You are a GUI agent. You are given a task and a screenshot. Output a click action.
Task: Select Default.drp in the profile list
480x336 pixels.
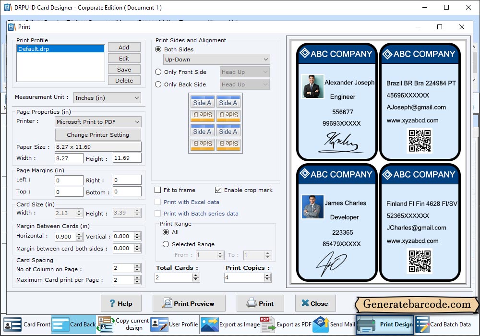60,49
